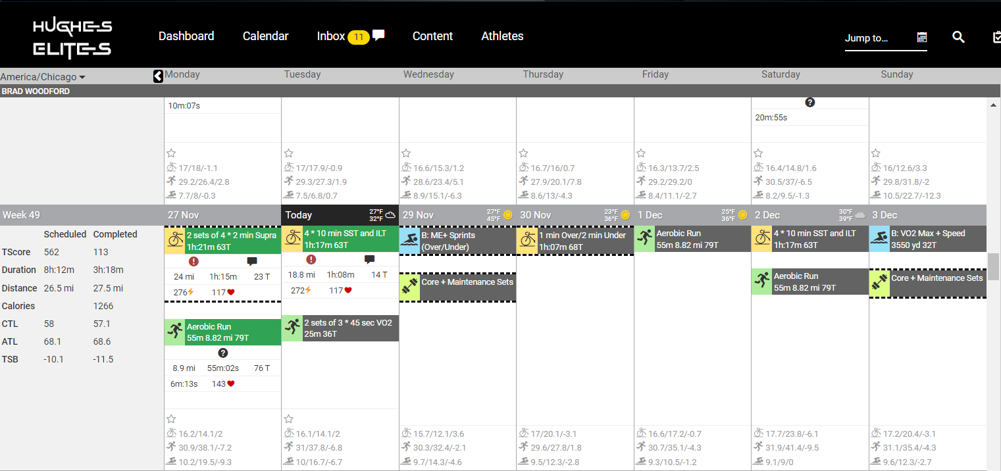Image resolution: width=1001 pixels, height=471 pixels.
Task: Click the question mark icon on 27 Nov Aerobic Run
Action: point(223,353)
